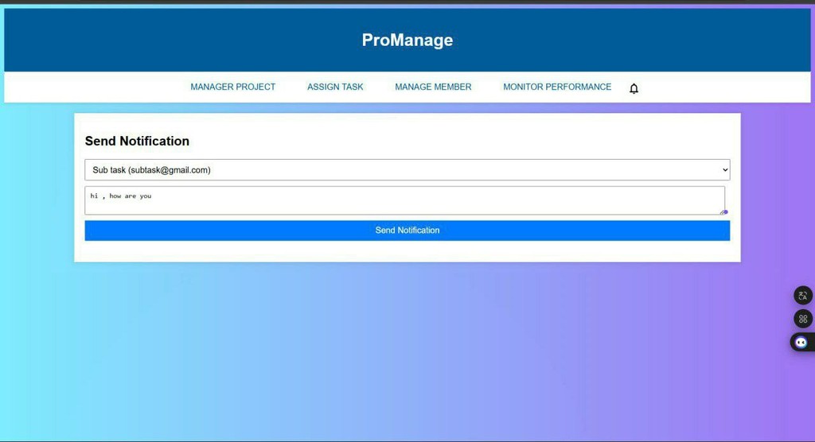
Task: Open the chatbot assistant floating icon
Action: tap(801, 343)
